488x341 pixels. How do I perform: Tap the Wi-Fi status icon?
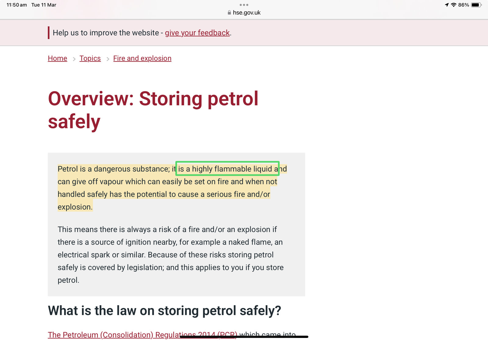[x=454, y=5]
